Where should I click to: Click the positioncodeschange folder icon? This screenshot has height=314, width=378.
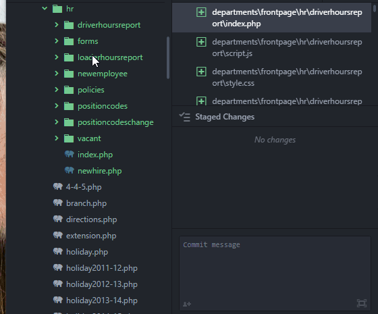click(x=69, y=122)
